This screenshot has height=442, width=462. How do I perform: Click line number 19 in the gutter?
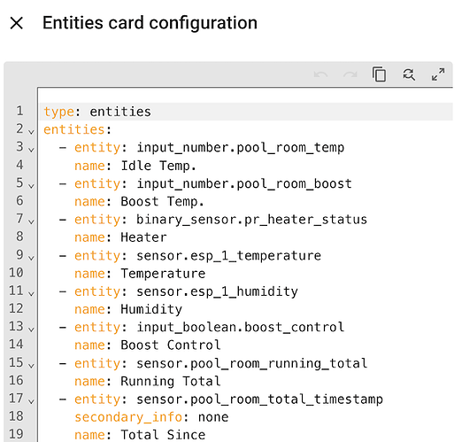16,434
